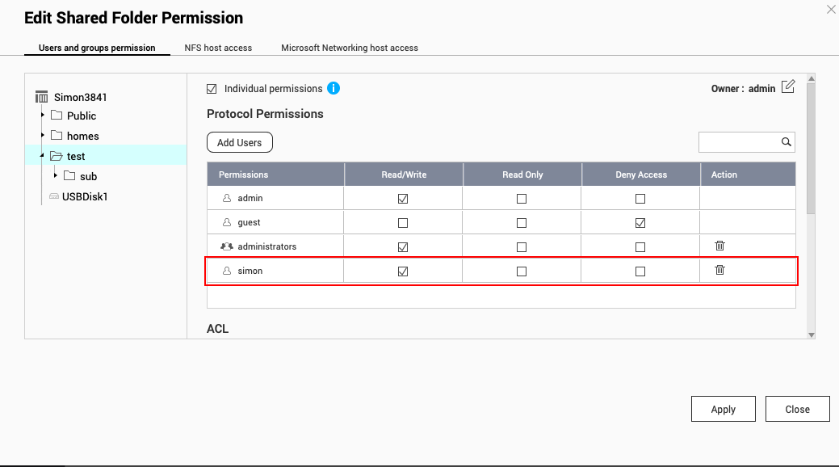Click the Public folder icon
Viewport: 839px width, 467px height.
pos(57,116)
